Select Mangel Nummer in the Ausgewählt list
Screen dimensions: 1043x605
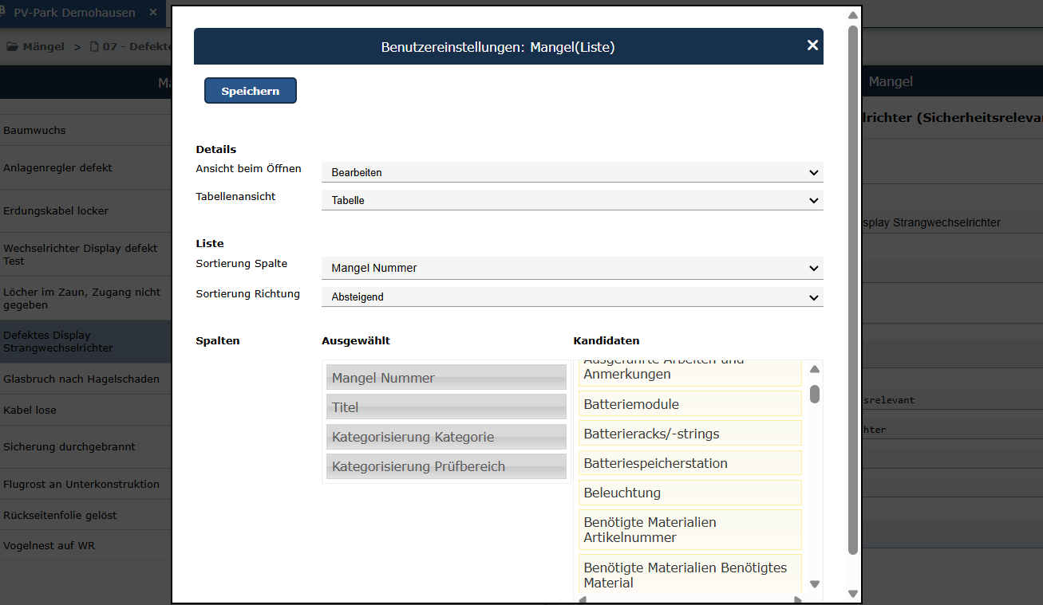[446, 378]
